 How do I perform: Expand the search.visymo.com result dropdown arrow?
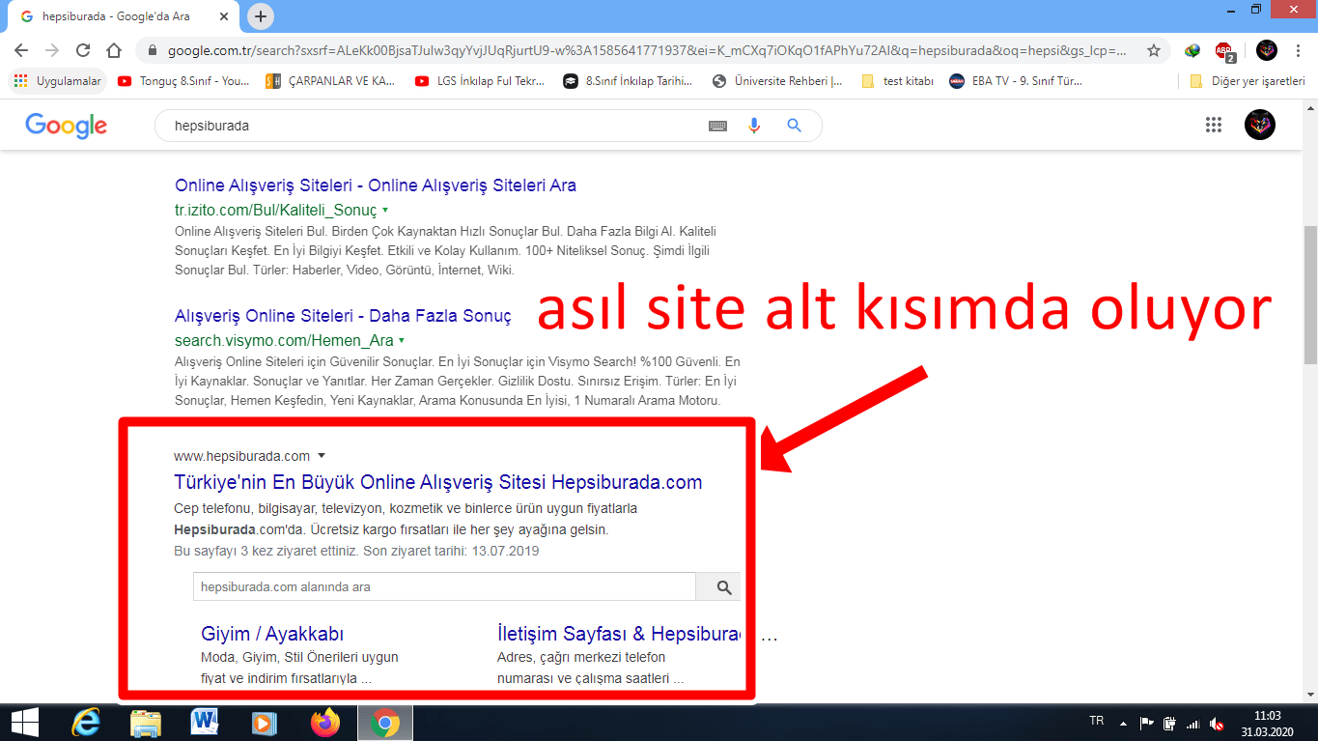(401, 340)
